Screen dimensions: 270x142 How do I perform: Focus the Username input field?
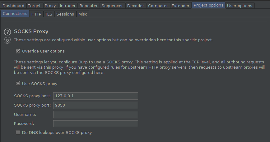click(95, 114)
